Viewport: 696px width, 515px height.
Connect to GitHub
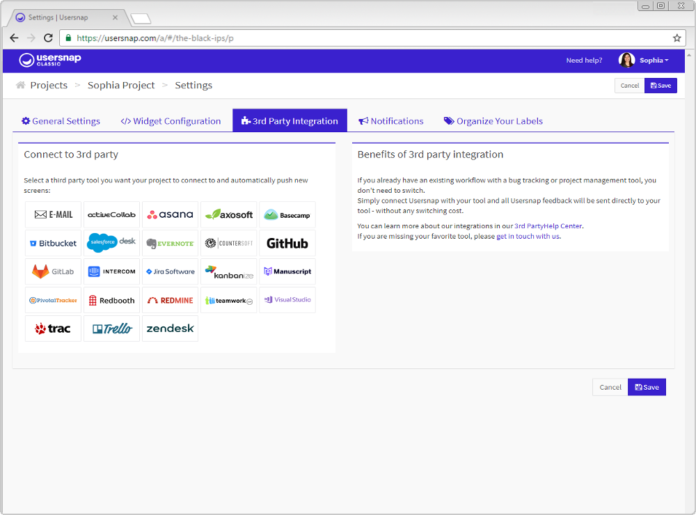click(287, 244)
